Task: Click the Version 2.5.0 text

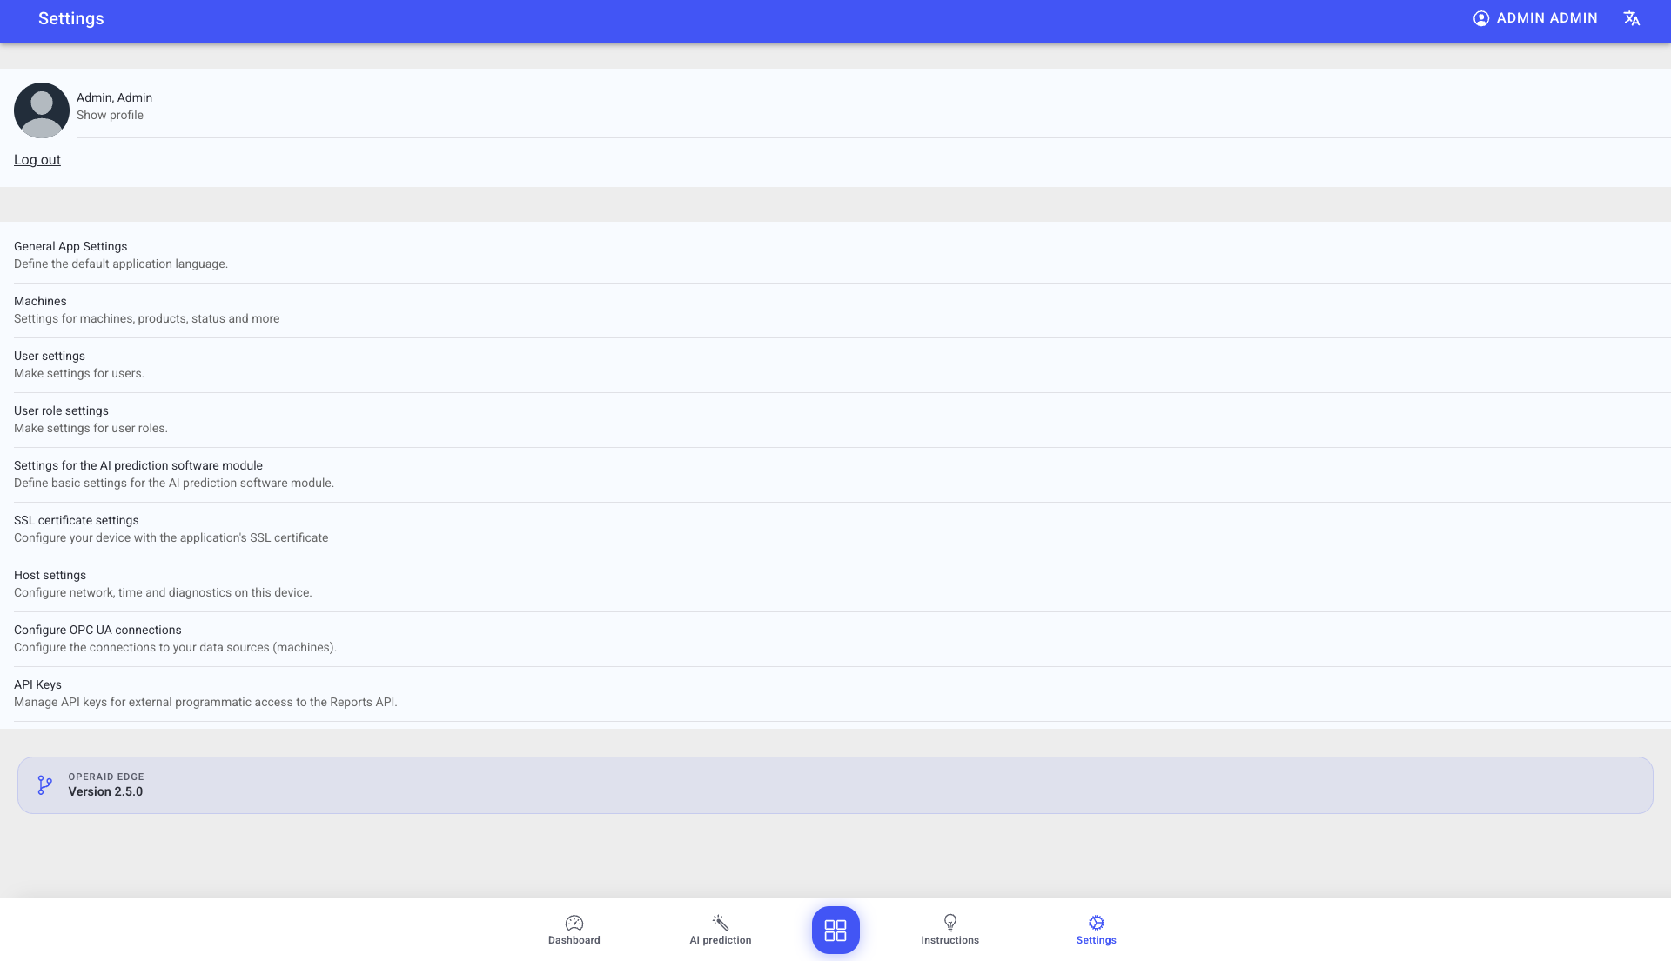Action: pyautogui.click(x=105, y=792)
